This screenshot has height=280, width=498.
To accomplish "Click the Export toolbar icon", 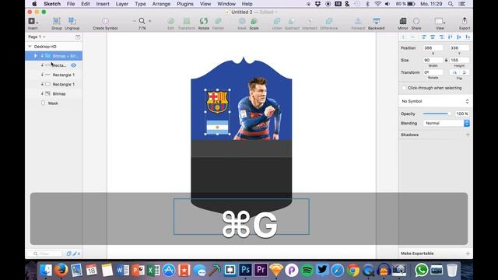I will pos(465,21).
